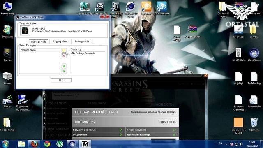Launch Autodesk 3ds Max desktop shortcut
Viewport: 263px width, 148px height.
click(x=100, y=8)
